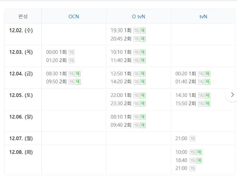244x176 pixels.
Task: Click the green 재 rerun badge beside 01:40
Action: click(207, 82)
